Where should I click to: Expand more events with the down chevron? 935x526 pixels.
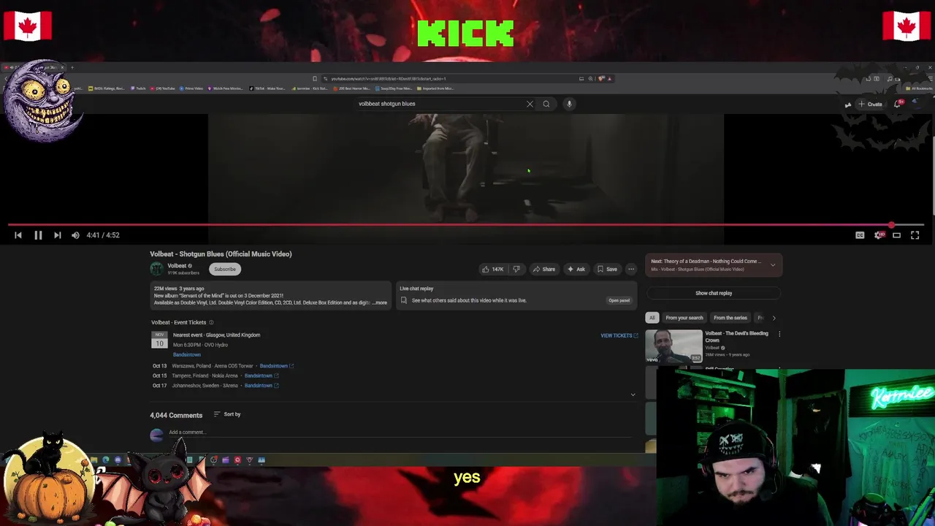(633, 394)
